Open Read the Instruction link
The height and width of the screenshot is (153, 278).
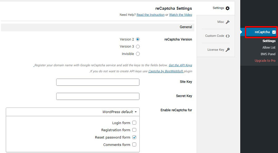[x=150, y=15]
